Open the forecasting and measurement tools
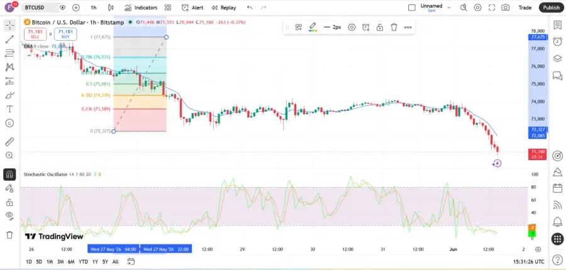The image size is (566, 270). [x=9, y=81]
